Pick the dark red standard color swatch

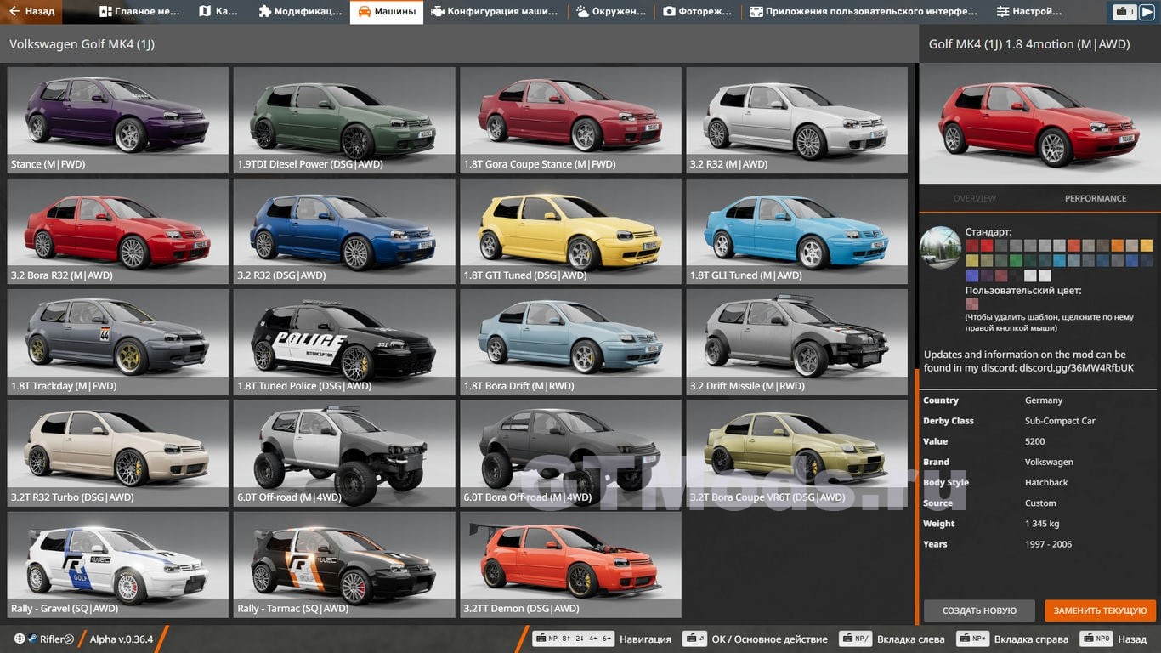point(972,246)
